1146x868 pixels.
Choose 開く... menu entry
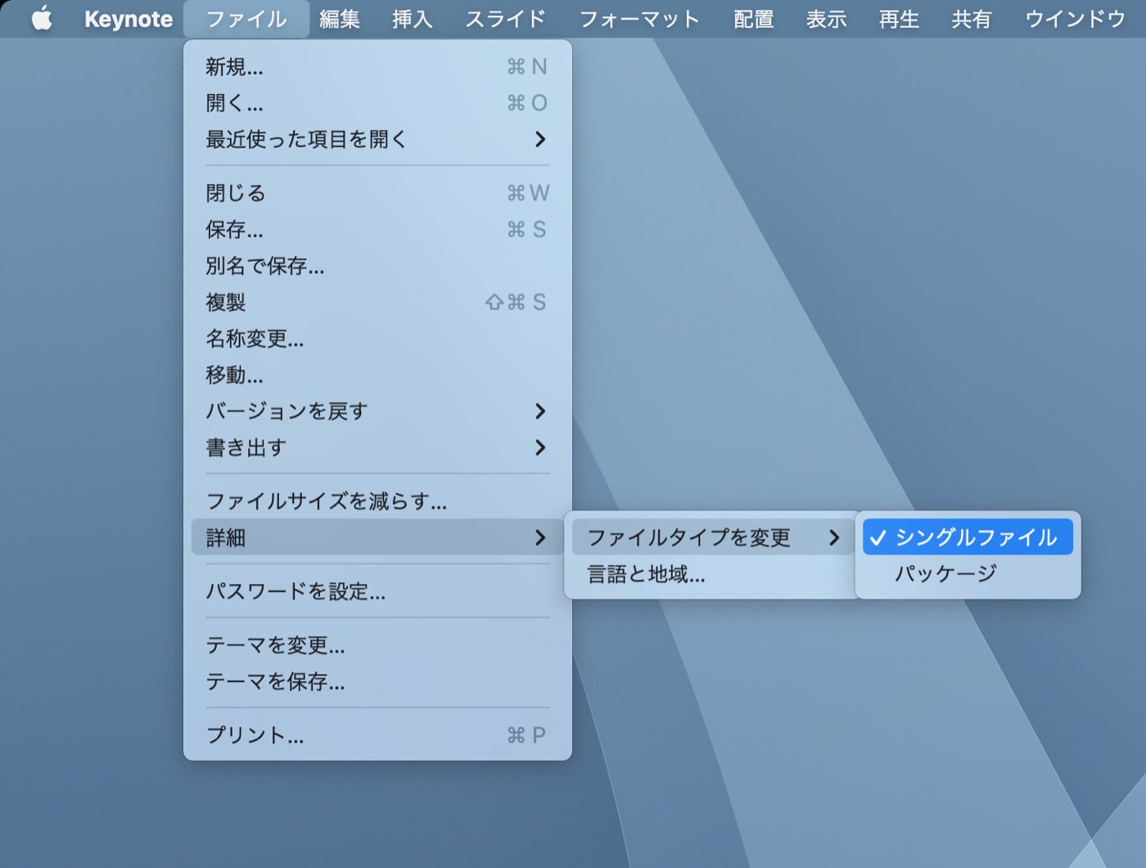pyautogui.click(x=377, y=103)
